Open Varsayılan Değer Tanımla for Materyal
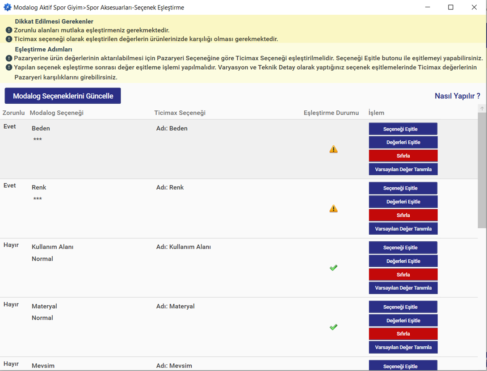 click(x=403, y=347)
